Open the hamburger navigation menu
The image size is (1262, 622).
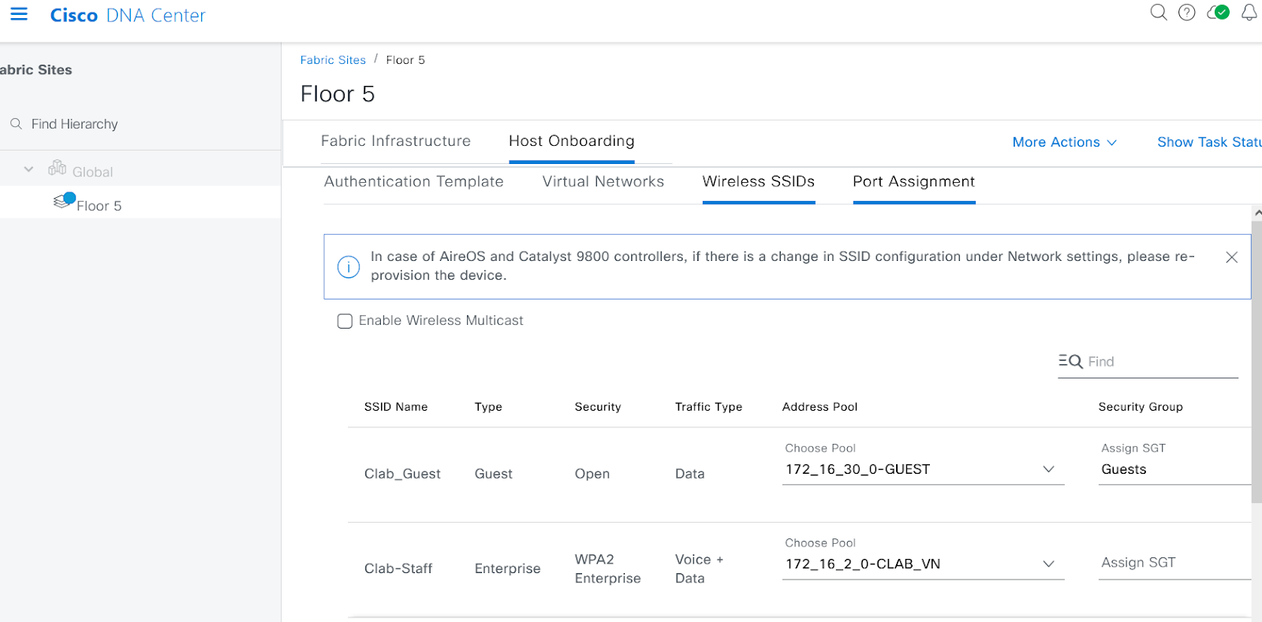19,14
